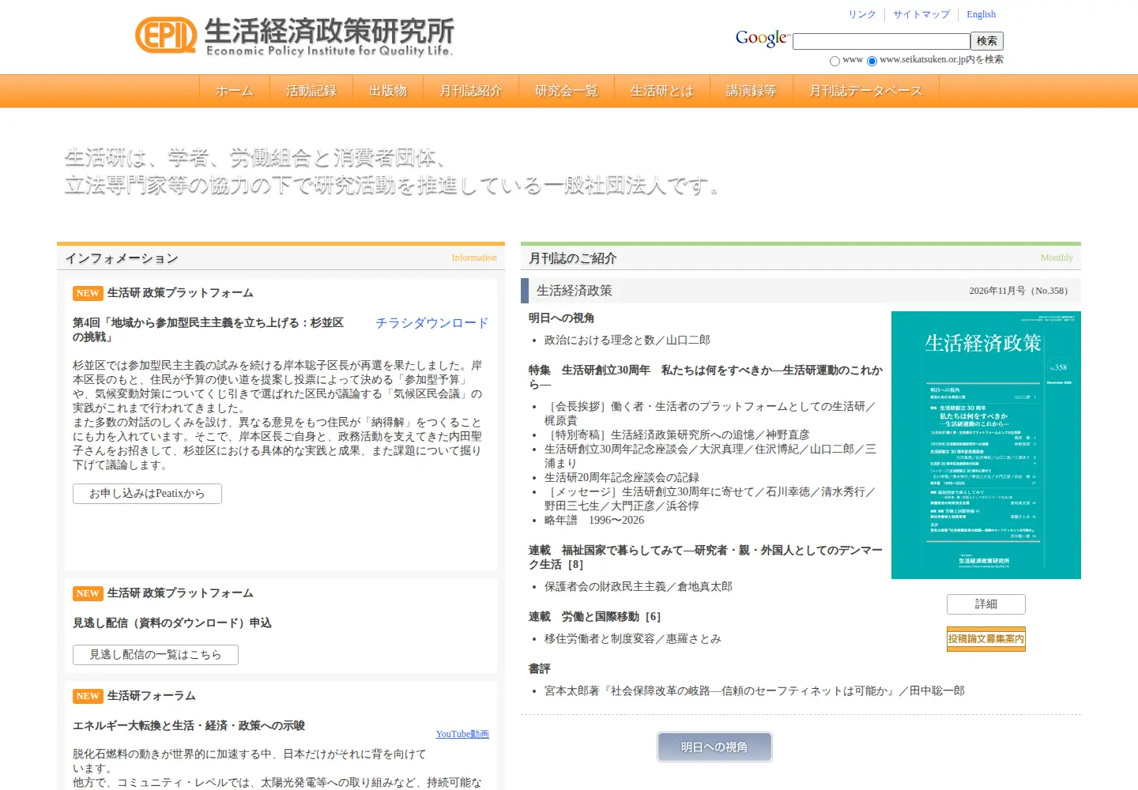Select the www search scope radio button

[835, 61]
